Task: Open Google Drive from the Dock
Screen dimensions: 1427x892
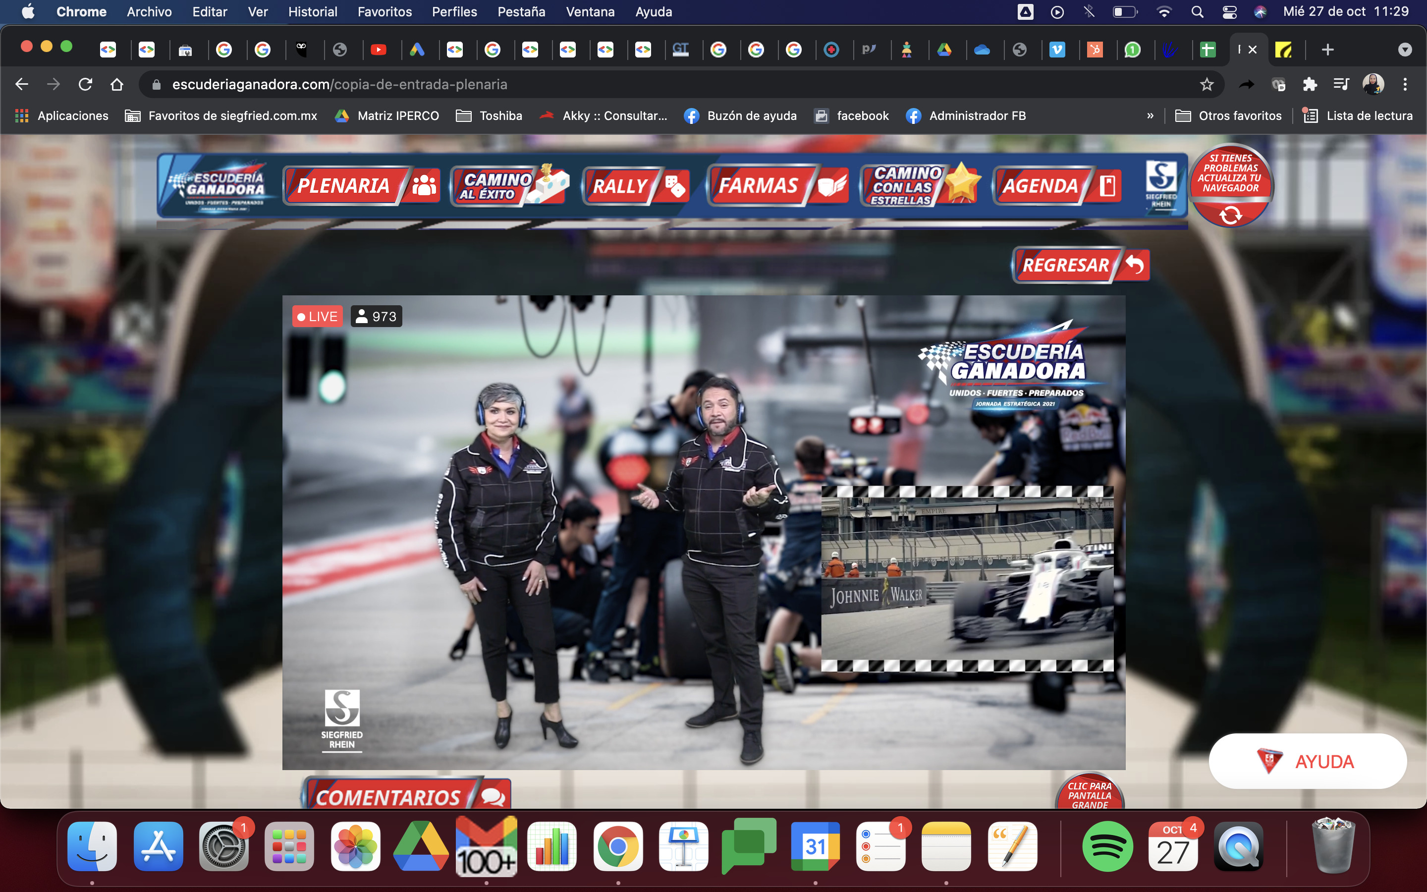Action: pos(421,846)
